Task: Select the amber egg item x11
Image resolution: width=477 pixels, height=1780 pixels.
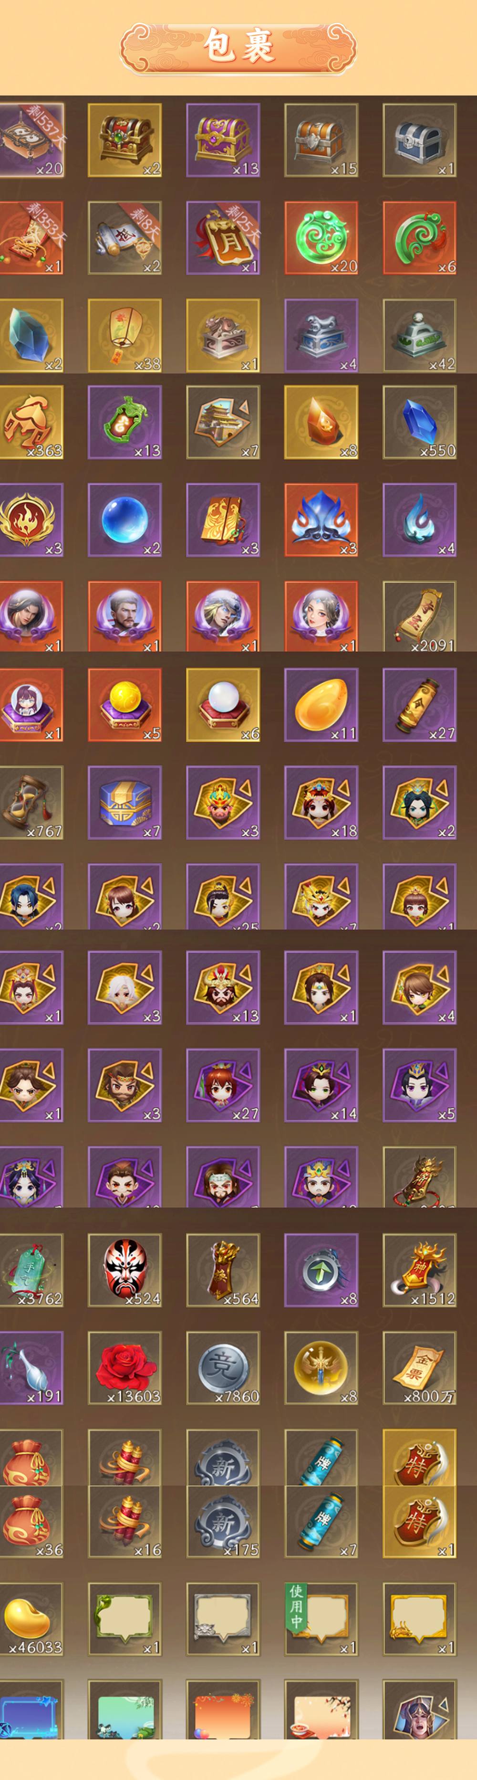Action: tap(321, 705)
